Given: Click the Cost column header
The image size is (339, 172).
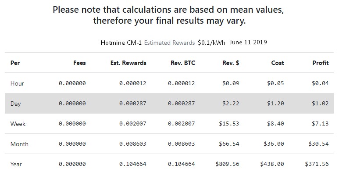Looking at the screenshot, I should click(x=278, y=63).
